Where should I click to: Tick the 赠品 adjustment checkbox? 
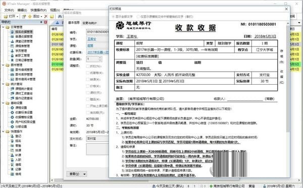click(88, 99)
